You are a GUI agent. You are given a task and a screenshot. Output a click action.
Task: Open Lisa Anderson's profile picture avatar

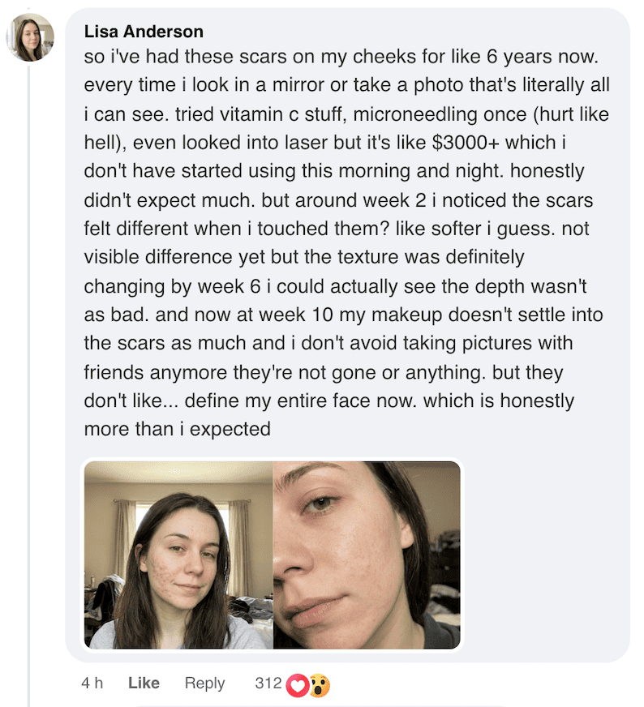31,37
